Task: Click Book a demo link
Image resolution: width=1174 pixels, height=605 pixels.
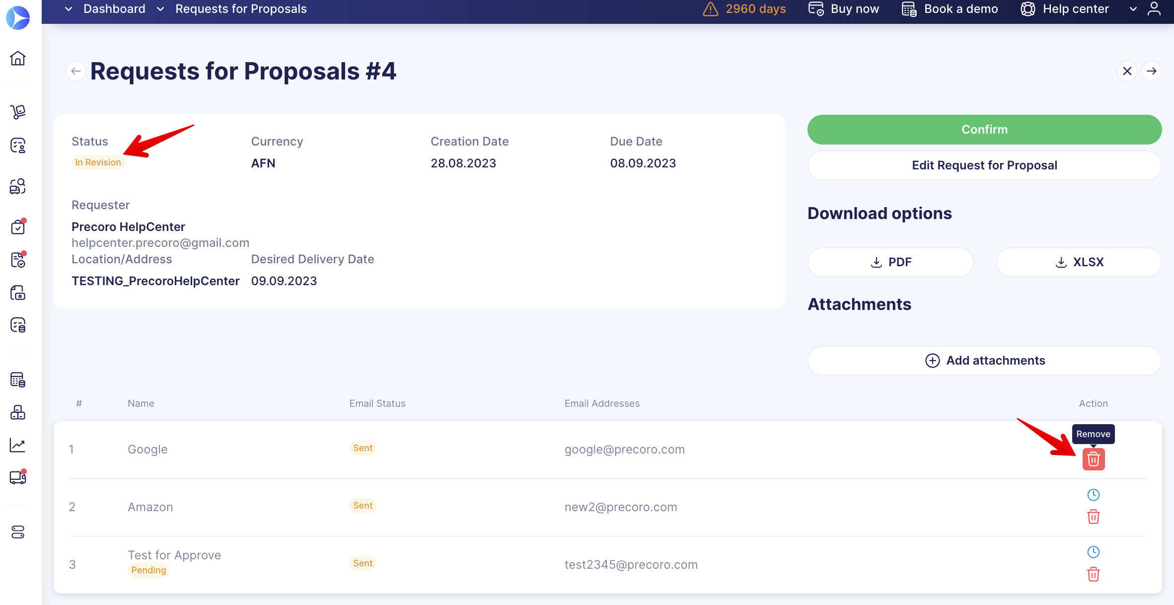Action: point(950,9)
